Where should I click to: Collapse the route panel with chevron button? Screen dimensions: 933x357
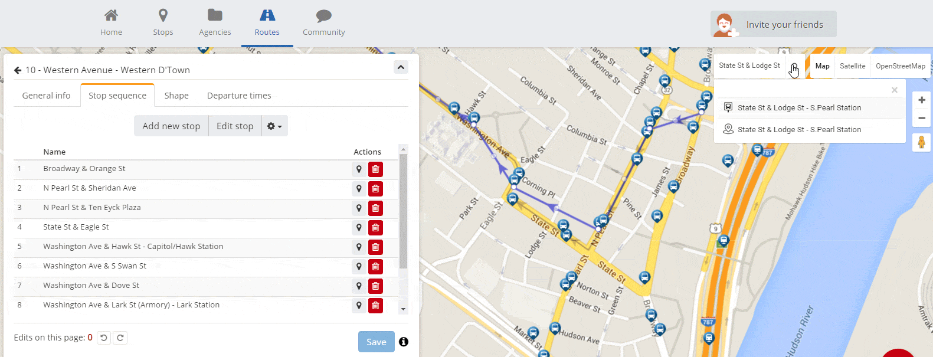401,67
